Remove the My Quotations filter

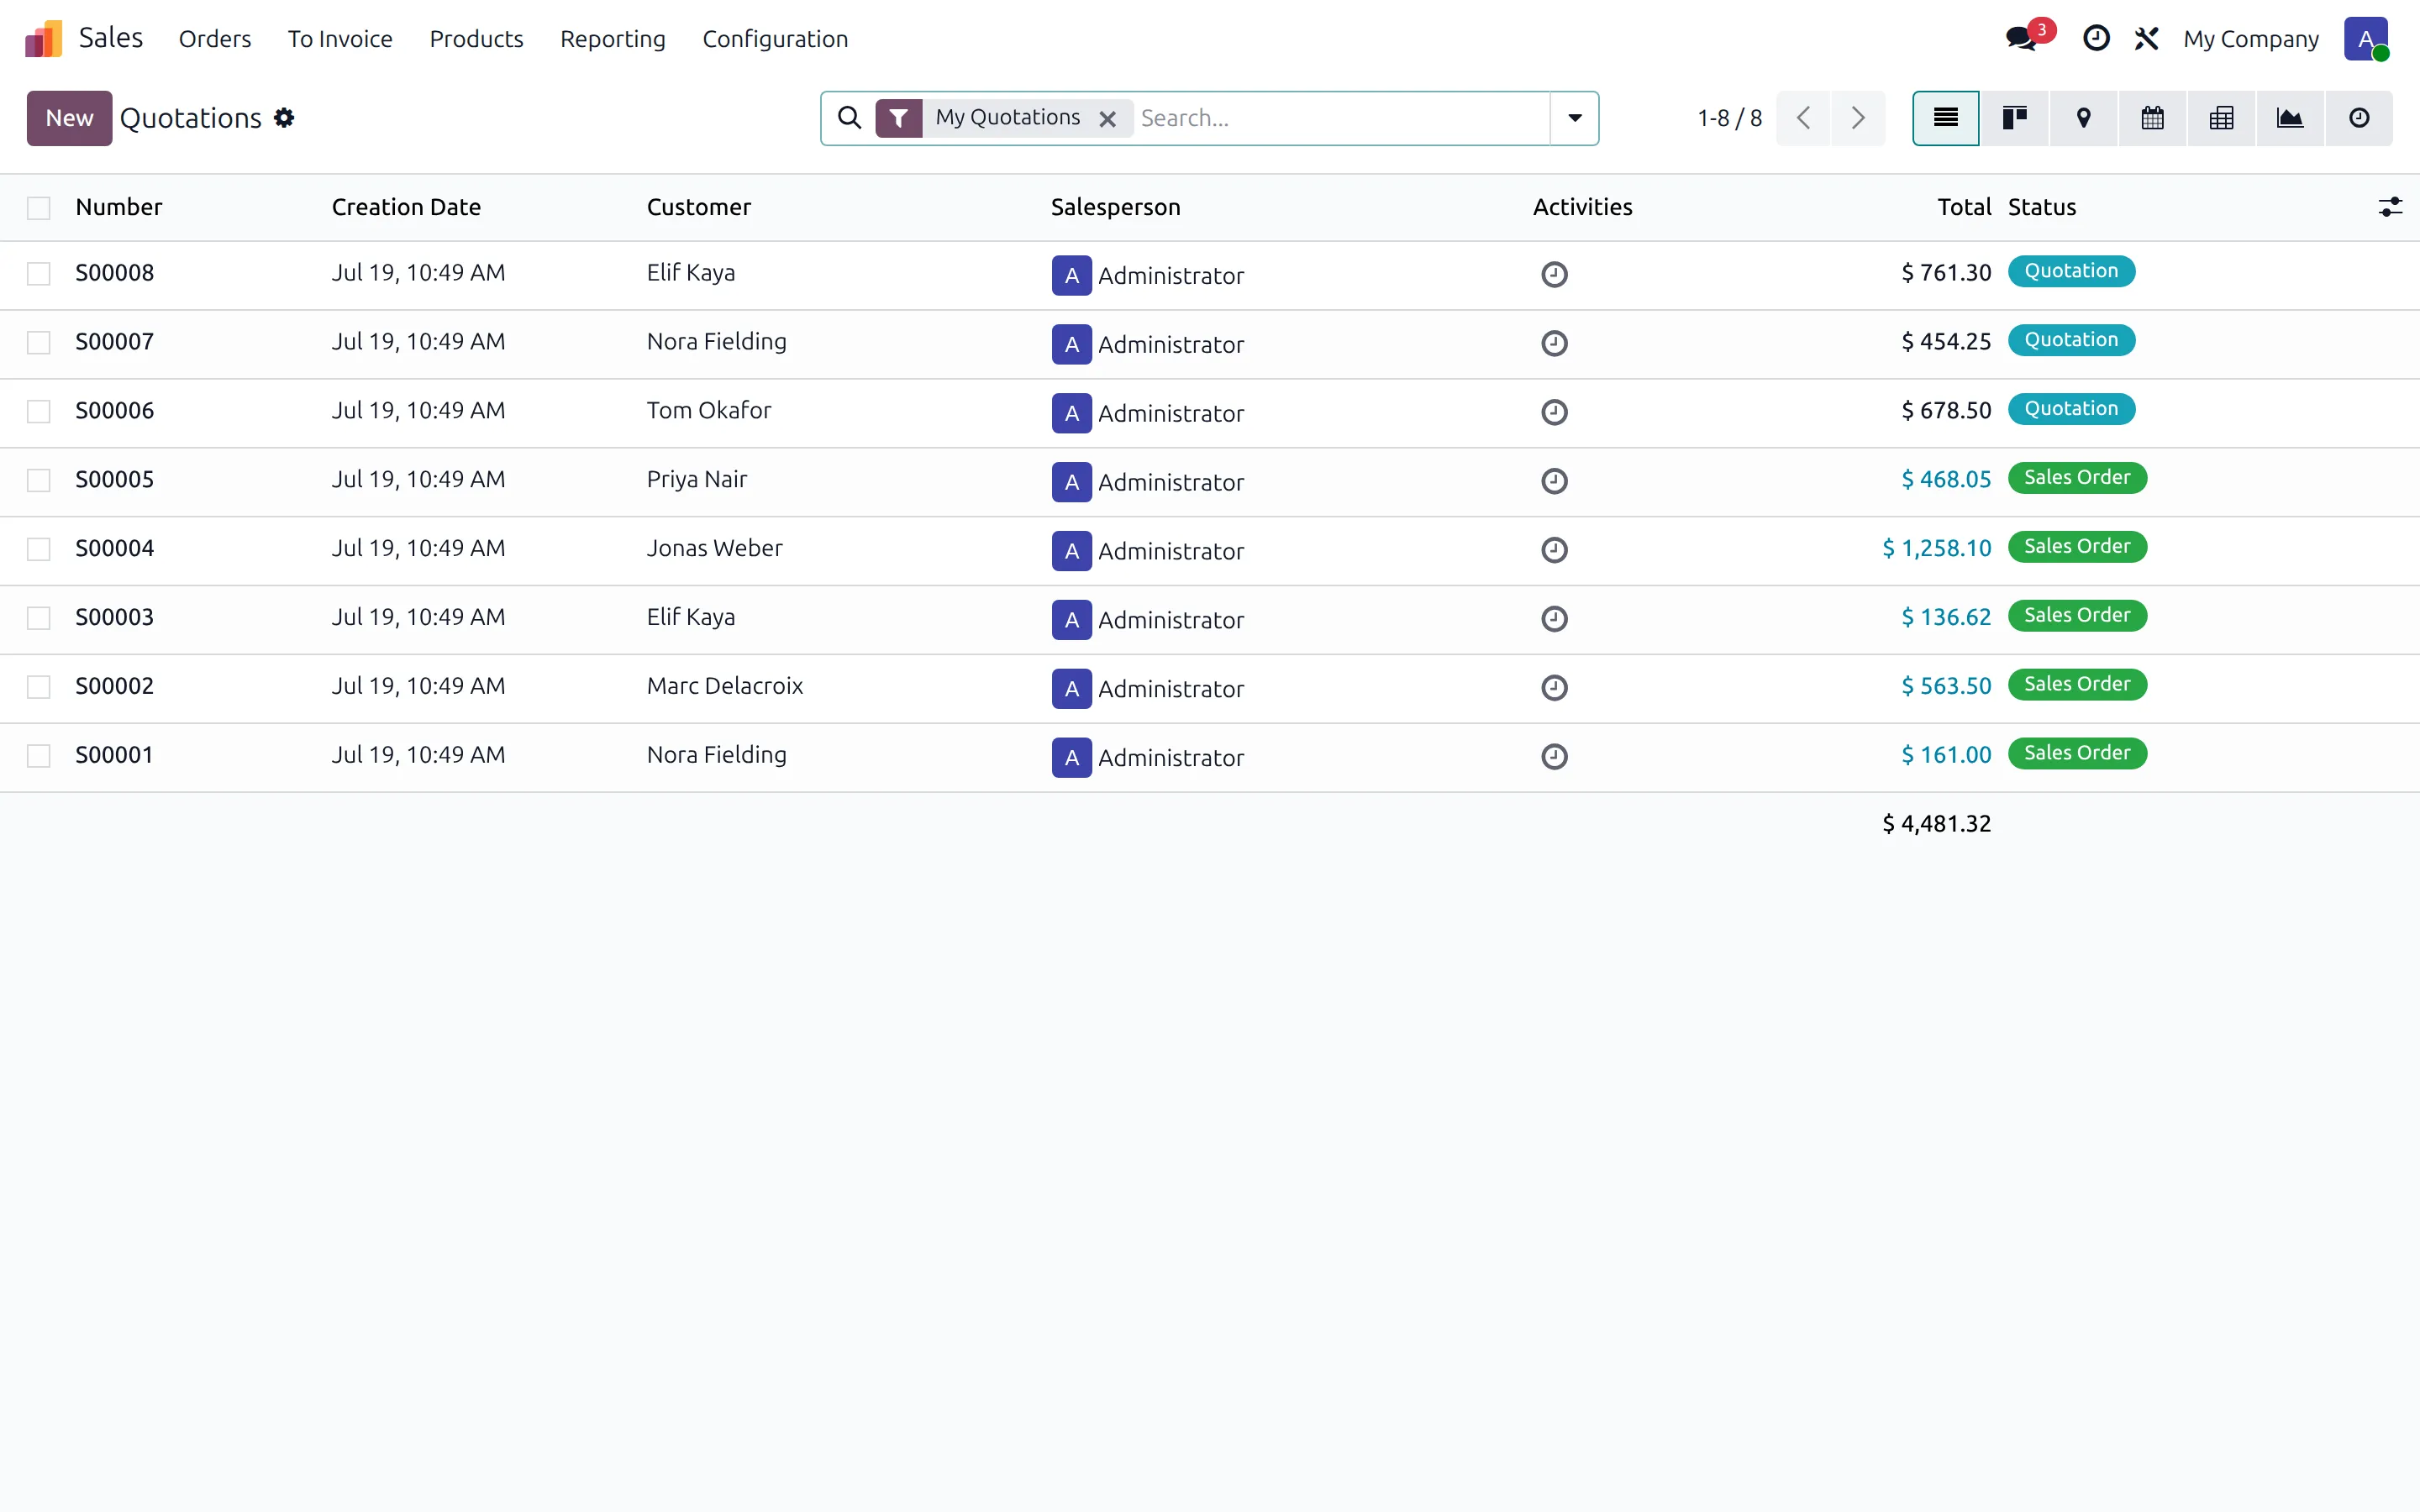click(x=1107, y=119)
